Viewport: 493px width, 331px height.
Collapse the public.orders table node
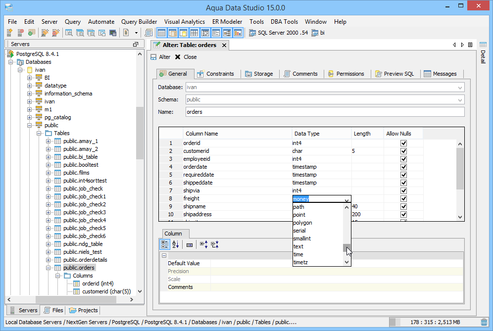click(48, 268)
